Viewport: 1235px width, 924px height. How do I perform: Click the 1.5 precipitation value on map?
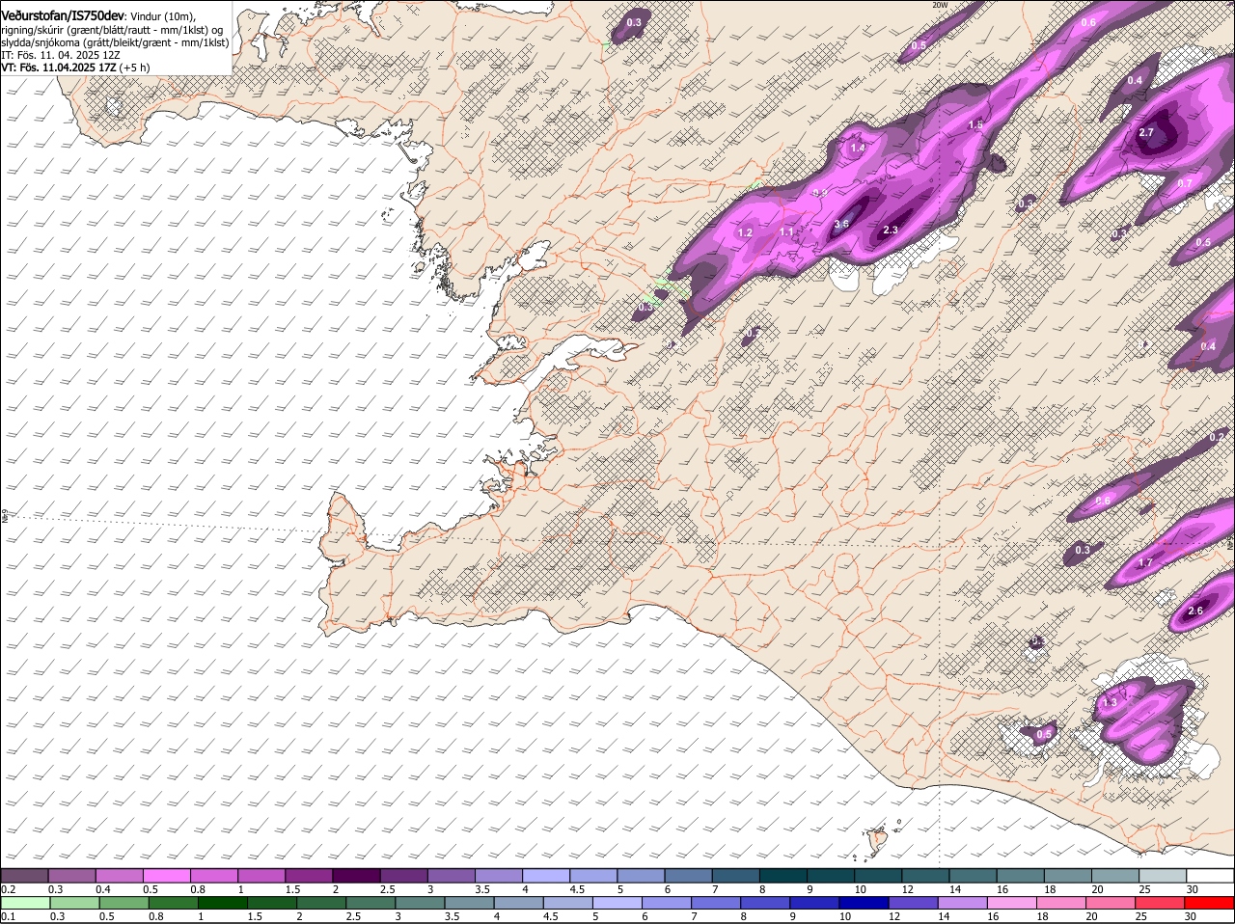(x=975, y=125)
